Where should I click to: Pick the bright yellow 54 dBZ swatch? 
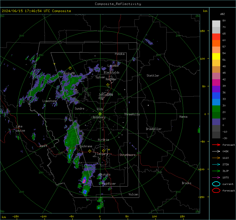(216, 56)
